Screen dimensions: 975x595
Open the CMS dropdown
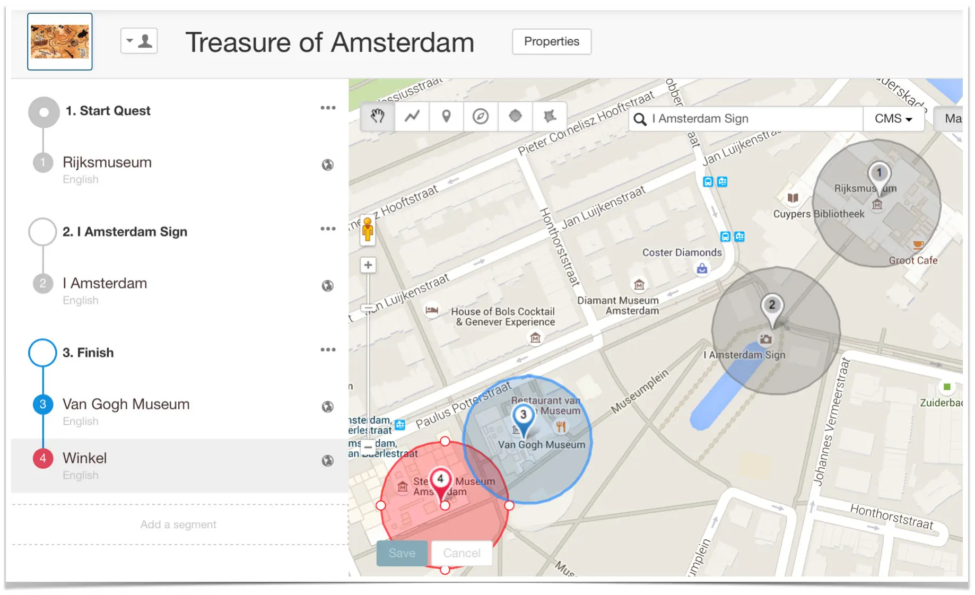click(893, 119)
